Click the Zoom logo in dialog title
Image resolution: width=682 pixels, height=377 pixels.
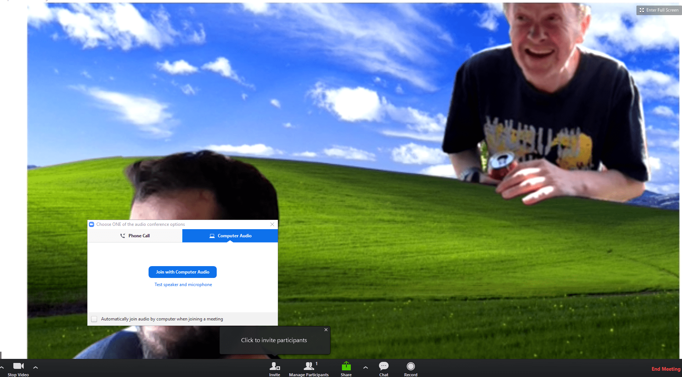92,224
